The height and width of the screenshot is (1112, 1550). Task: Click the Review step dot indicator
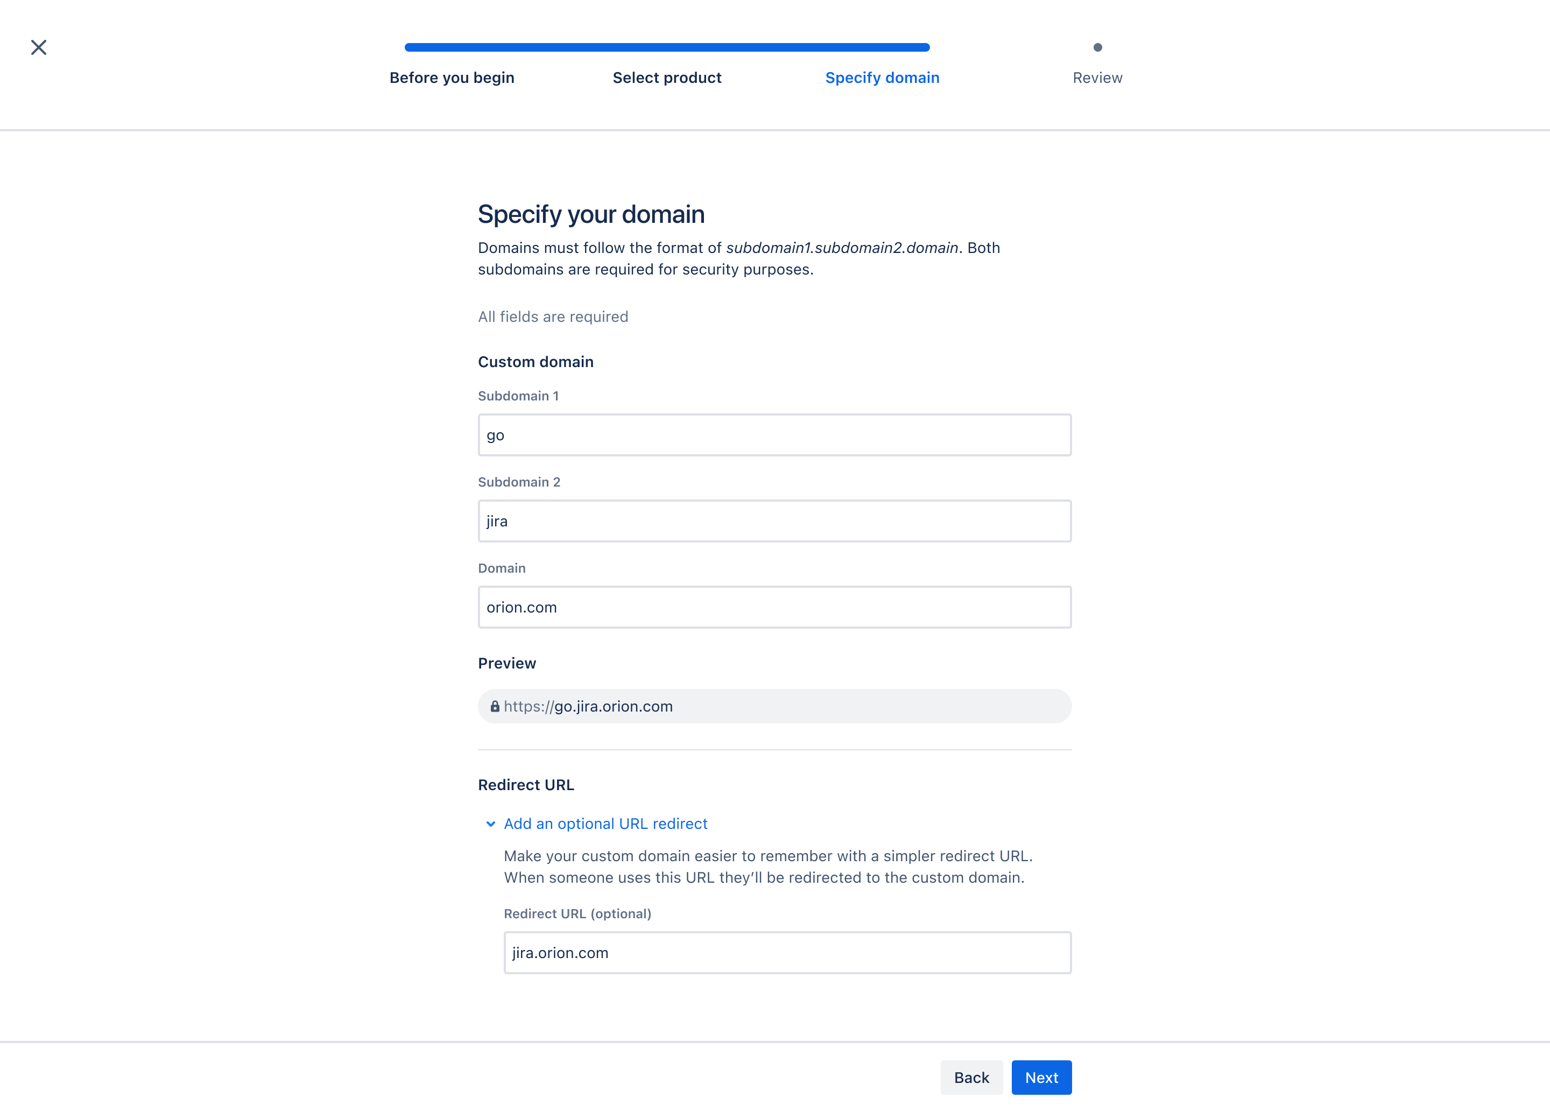[1097, 47]
